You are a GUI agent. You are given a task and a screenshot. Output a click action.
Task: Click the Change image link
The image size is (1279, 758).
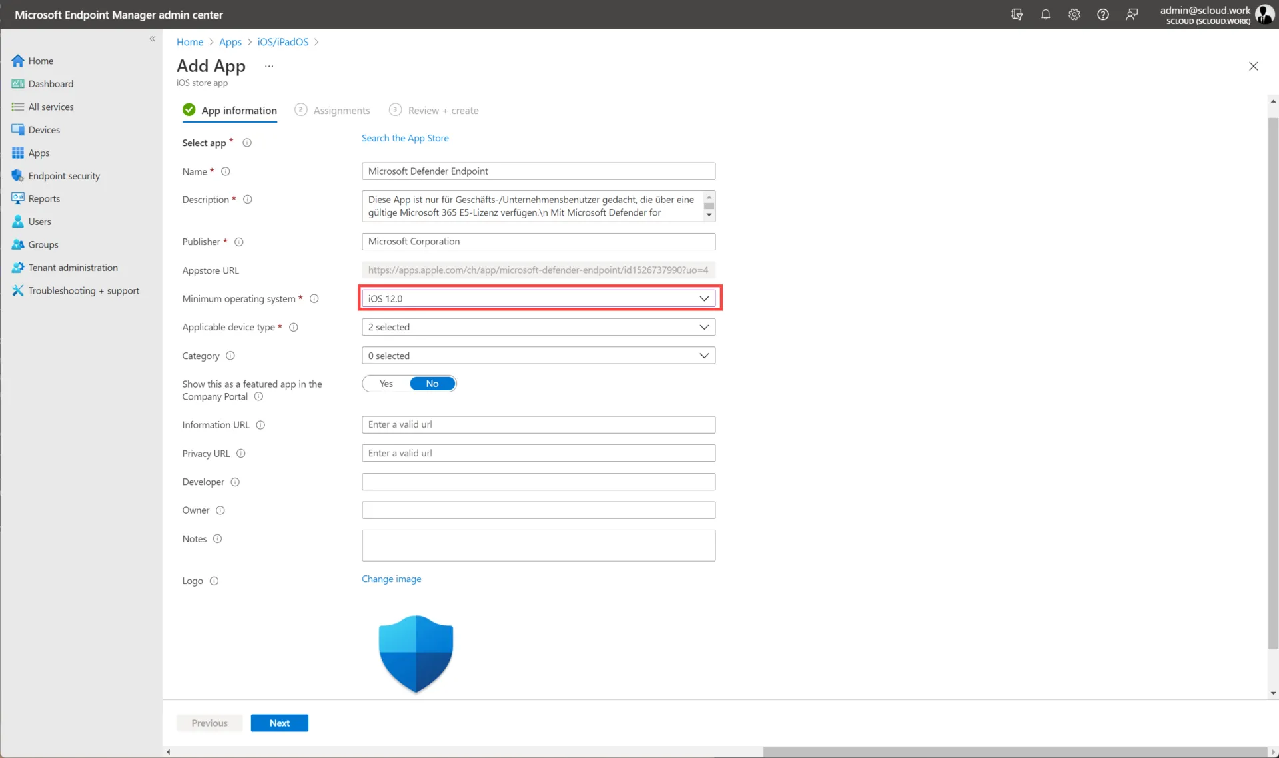pos(392,579)
